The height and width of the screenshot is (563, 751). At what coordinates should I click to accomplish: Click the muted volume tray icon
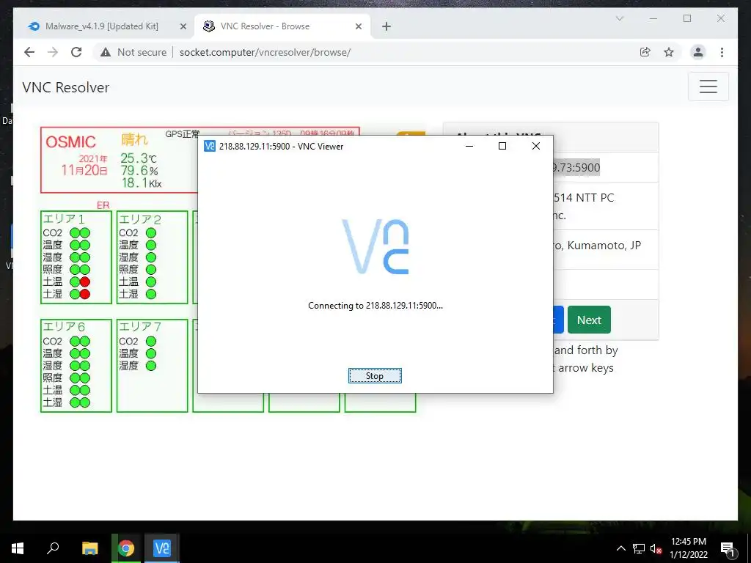click(656, 548)
